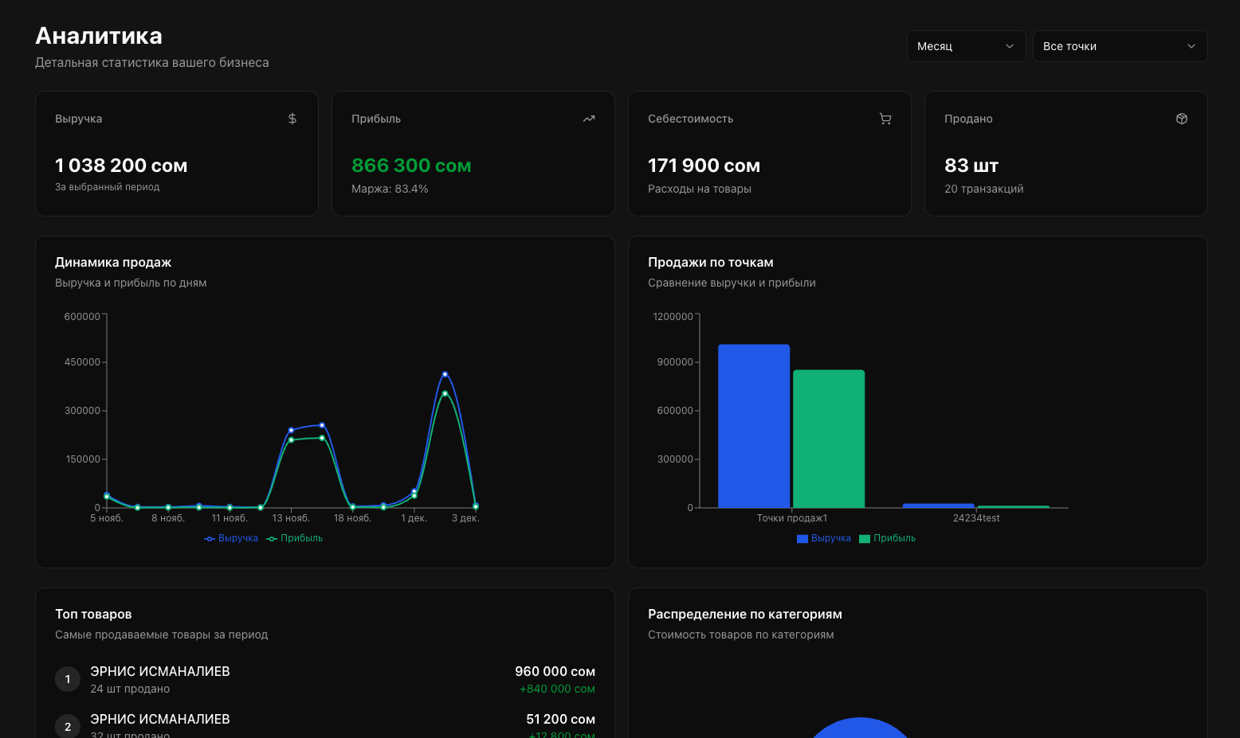
Task: Select the blue revenue bar for Точки продаж1
Action: [x=754, y=426]
